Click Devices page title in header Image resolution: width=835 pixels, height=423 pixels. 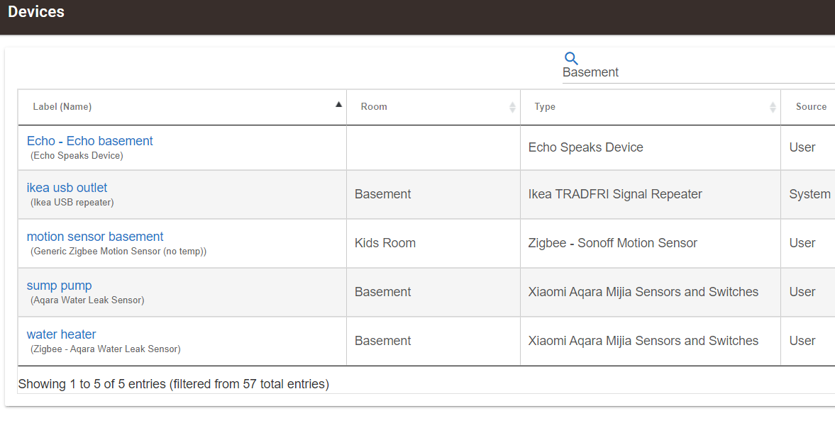(x=36, y=12)
